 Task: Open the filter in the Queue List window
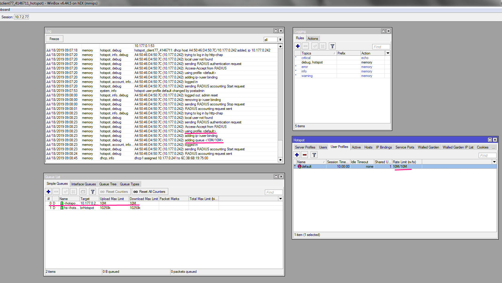tap(92, 192)
